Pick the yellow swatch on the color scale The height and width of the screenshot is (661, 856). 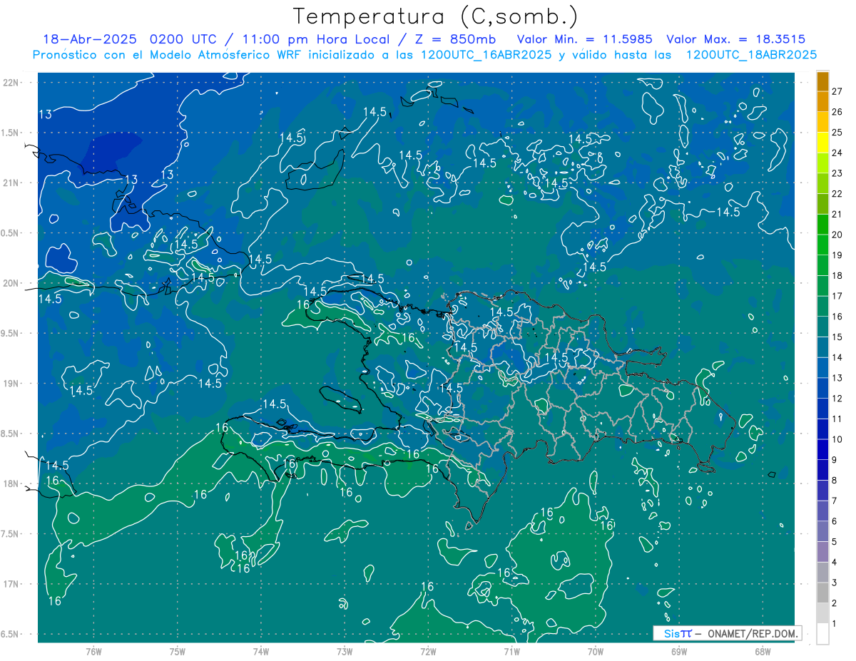point(822,143)
